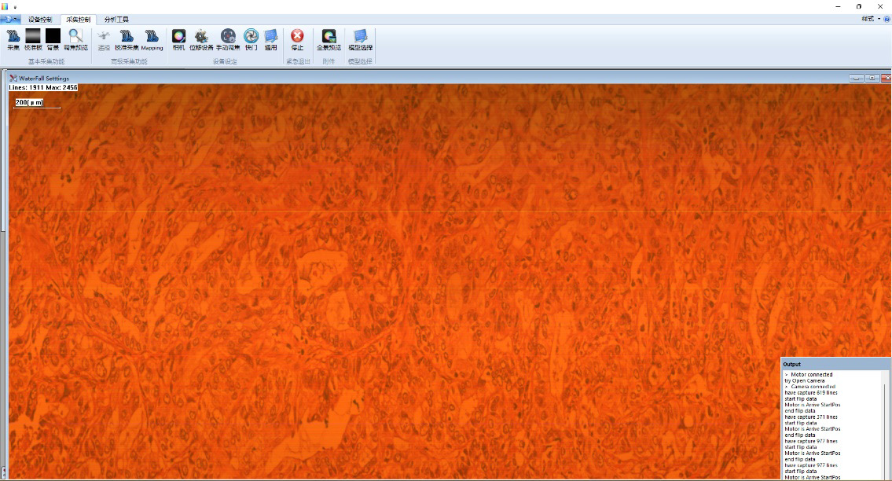Viewport: 892px width, 481px height.
Task: Open the 全景预览 panorama preview
Action: (x=329, y=38)
